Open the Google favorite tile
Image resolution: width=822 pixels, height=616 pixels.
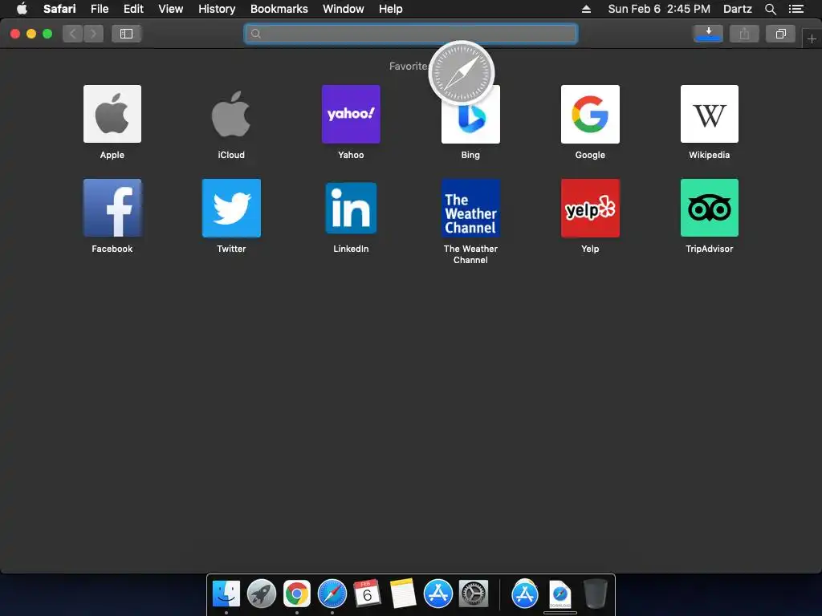click(590, 114)
